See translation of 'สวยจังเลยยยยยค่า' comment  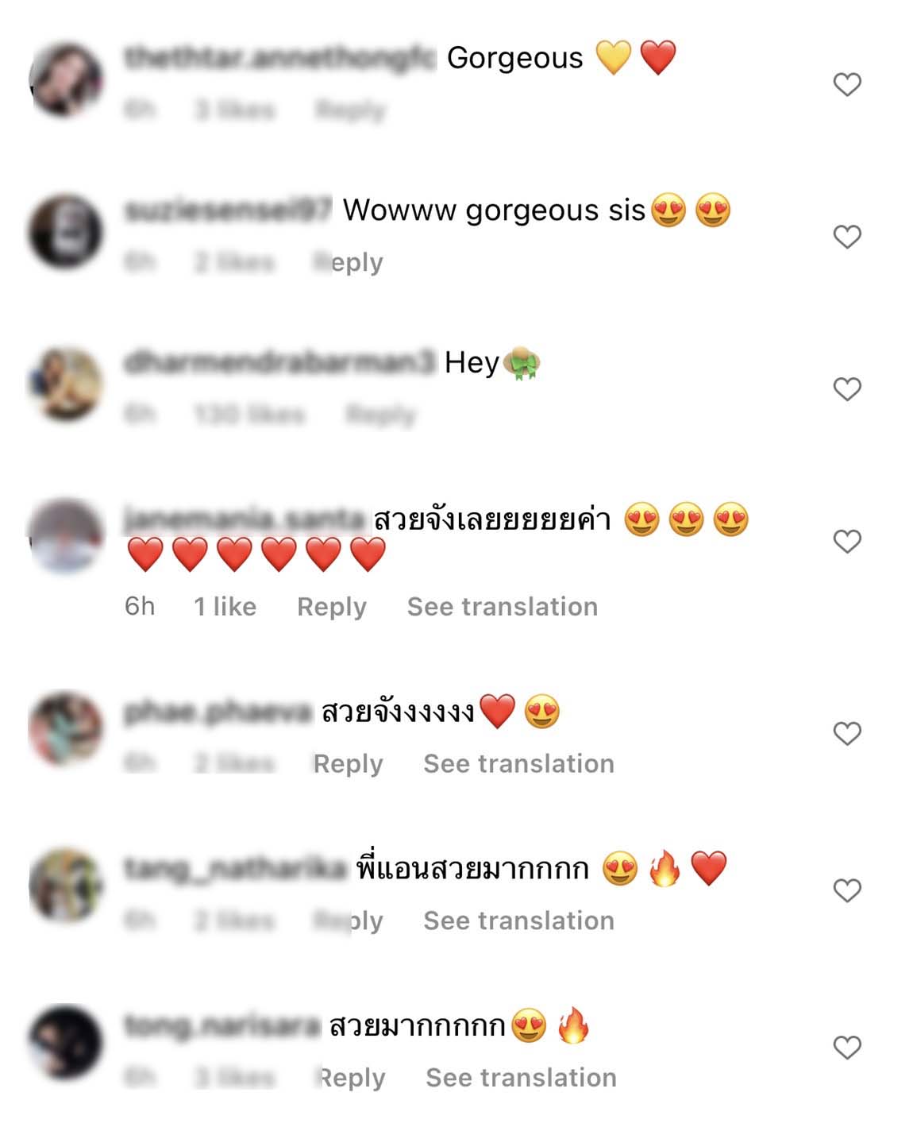click(x=503, y=607)
